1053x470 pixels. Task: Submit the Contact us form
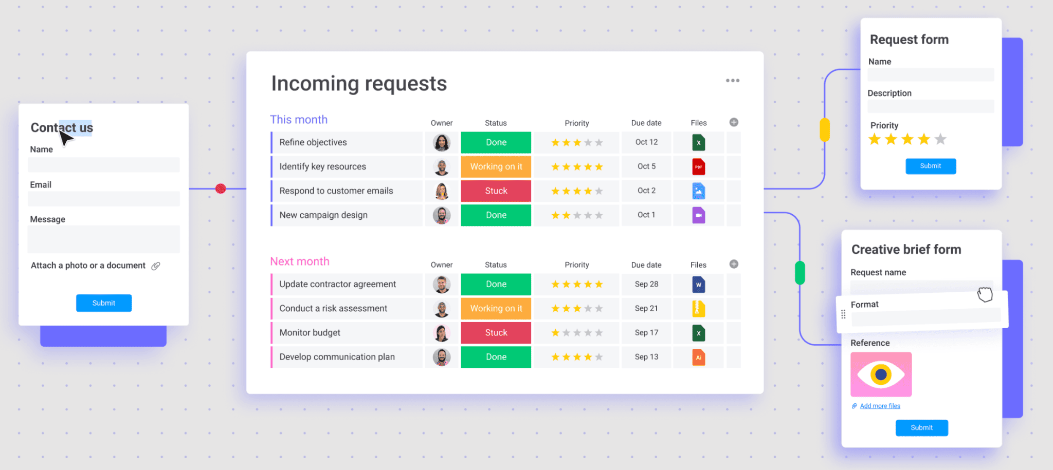(x=103, y=303)
